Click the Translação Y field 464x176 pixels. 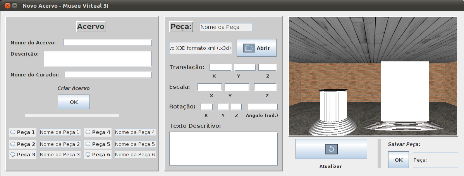pos(245,67)
